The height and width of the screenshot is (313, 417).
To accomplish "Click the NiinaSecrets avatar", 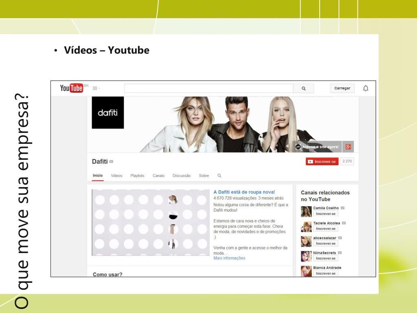I will [306, 256].
